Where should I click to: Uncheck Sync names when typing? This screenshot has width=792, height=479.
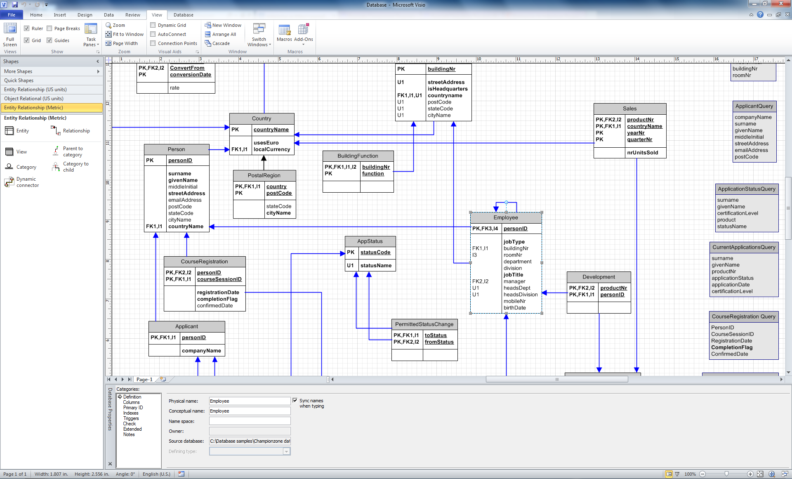(295, 400)
